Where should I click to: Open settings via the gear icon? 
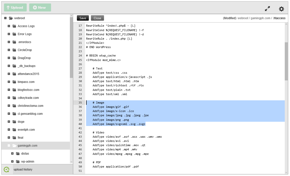click(281, 9)
